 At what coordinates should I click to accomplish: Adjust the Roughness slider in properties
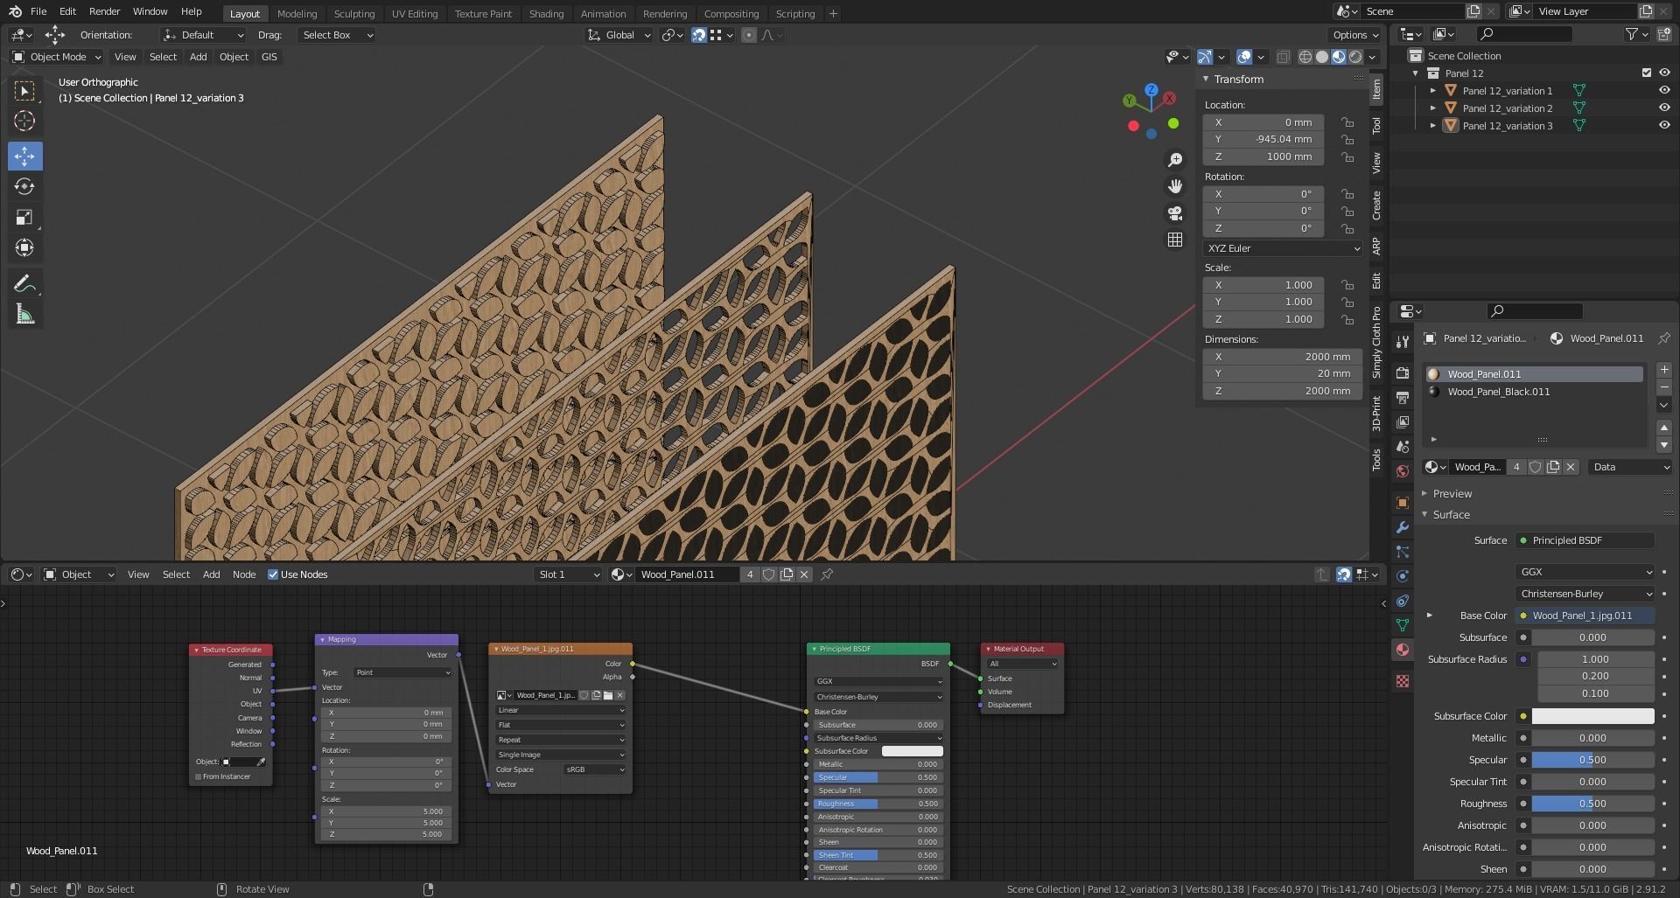pyautogui.click(x=1592, y=804)
